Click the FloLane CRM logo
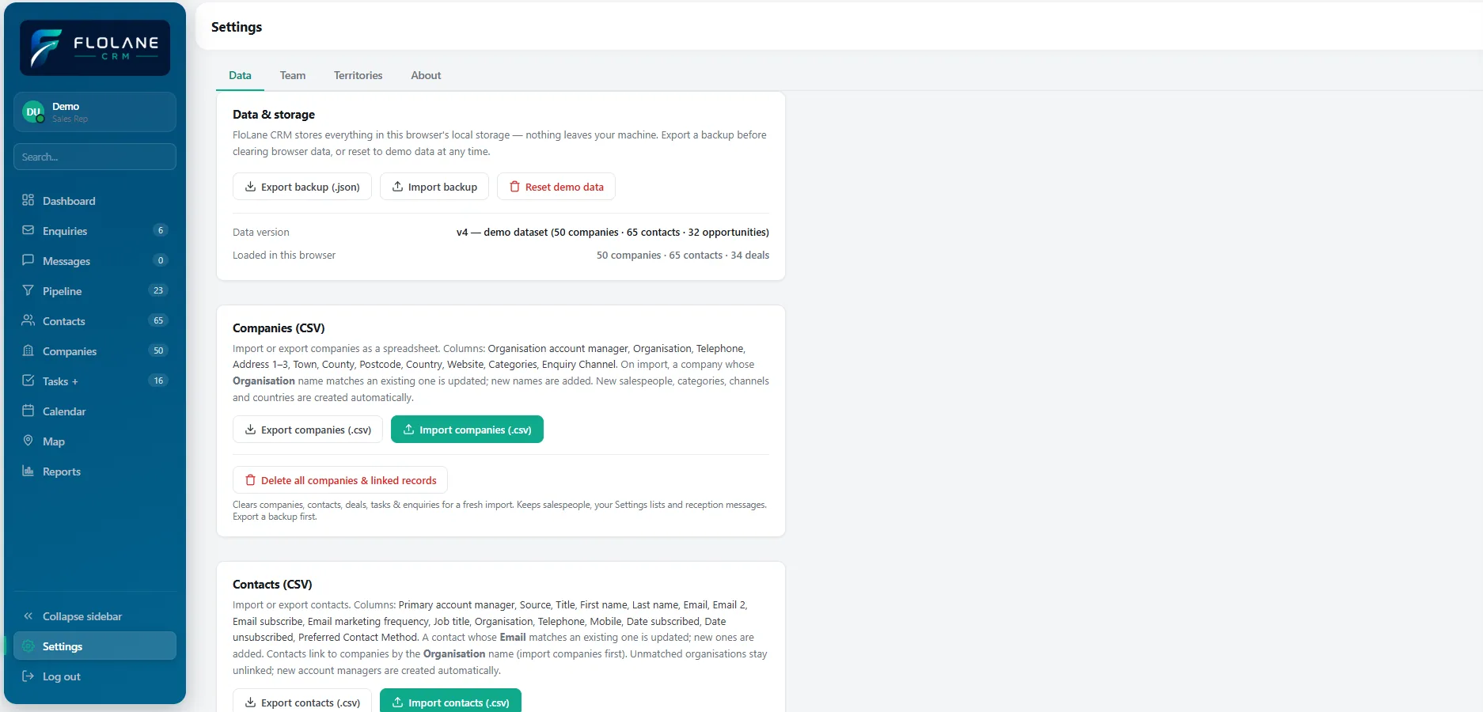 [x=95, y=47]
